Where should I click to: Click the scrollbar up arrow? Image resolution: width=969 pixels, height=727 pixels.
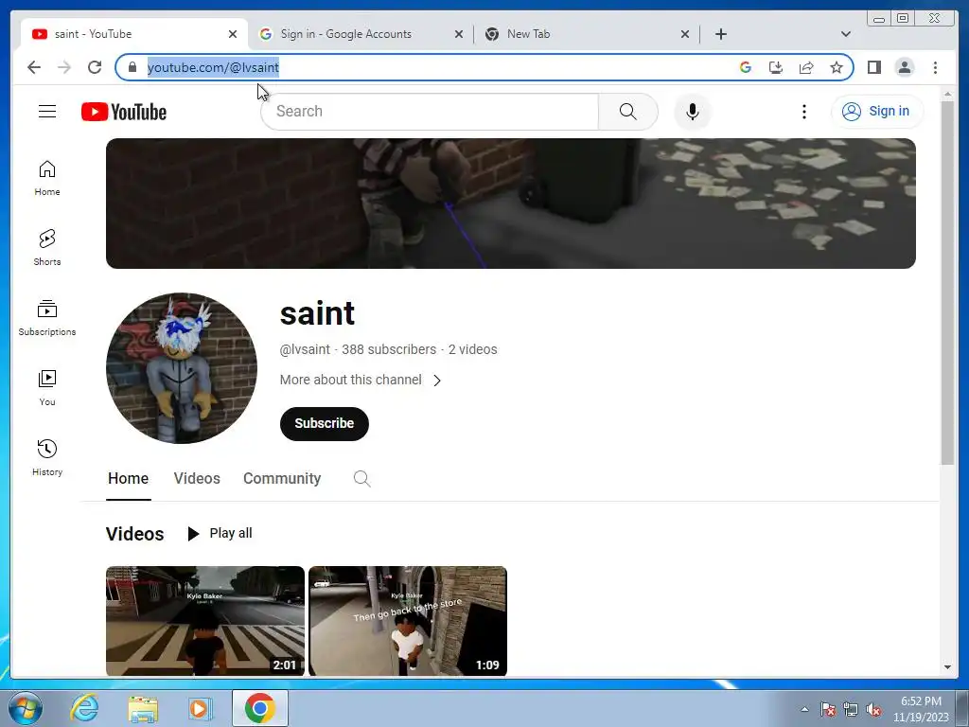pos(946,95)
